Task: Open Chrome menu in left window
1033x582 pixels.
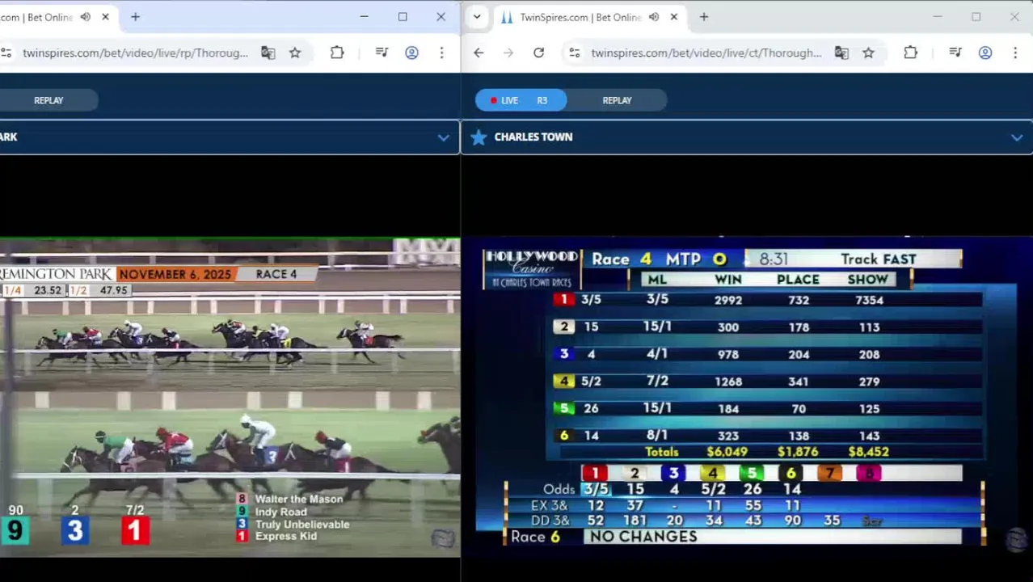Action: (441, 53)
